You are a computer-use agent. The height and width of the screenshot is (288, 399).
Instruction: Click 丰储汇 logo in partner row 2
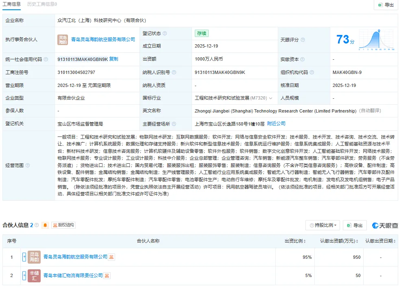pos(34,275)
